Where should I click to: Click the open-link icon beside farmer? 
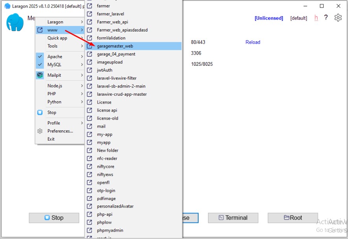[x=89, y=6]
